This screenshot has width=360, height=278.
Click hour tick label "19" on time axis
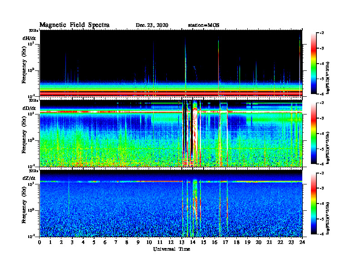(x=247, y=243)
